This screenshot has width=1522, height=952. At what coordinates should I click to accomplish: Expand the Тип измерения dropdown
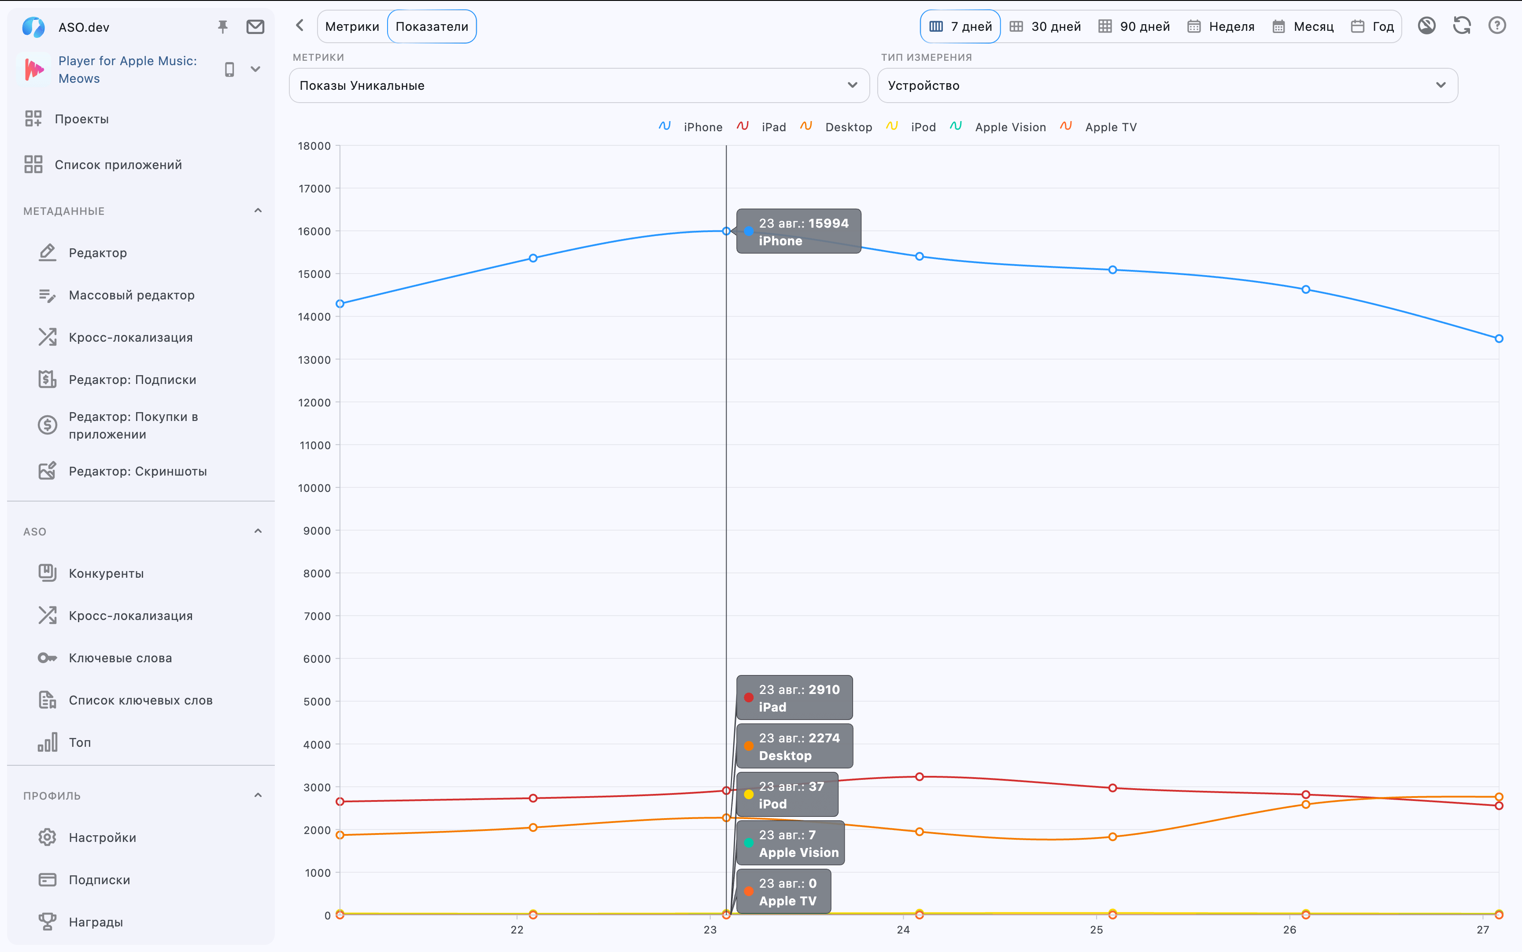[1166, 85]
